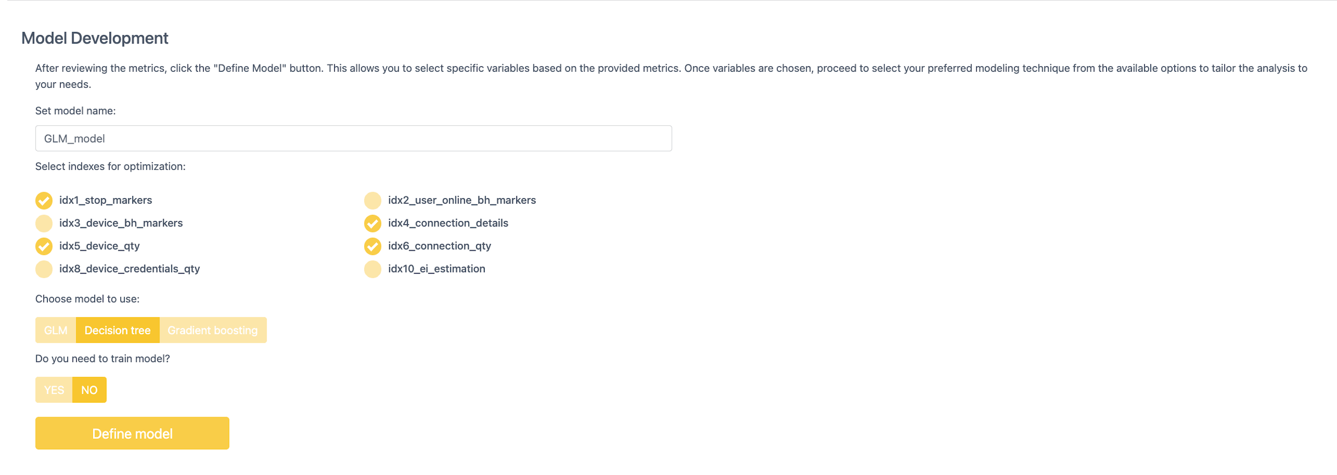Image resolution: width=1337 pixels, height=475 pixels.
Task: Click the idx8_device_credentials_qty label text
Action: point(129,268)
